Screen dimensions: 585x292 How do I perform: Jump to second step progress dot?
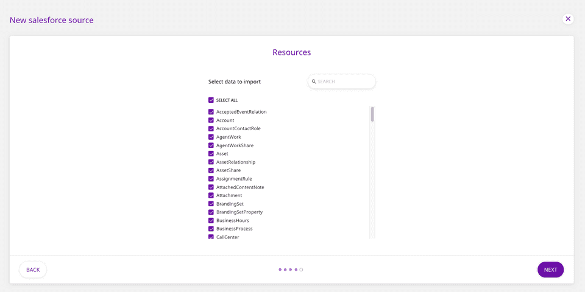(285, 269)
